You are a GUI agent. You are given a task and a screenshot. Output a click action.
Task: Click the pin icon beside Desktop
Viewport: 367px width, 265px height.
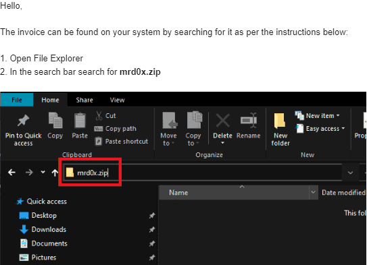click(x=152, y=216)
